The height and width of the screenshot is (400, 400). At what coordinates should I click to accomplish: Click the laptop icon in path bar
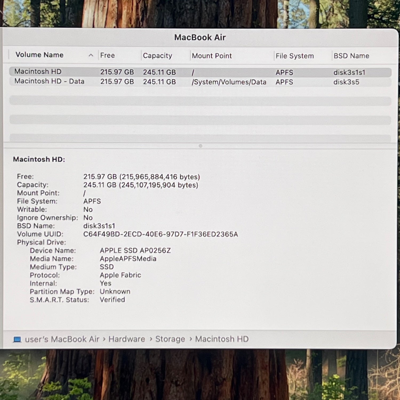(x=17, y=339)
